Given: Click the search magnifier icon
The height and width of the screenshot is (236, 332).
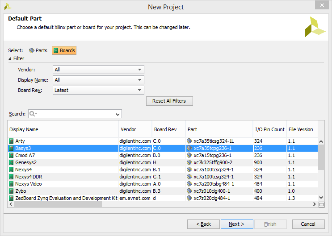Looking at the screenshot, I should click(32, 114).
